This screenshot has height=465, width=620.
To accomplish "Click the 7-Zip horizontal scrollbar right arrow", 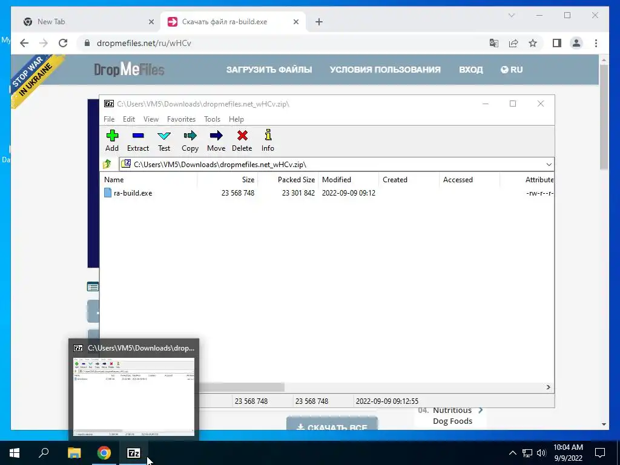I will click(x=549, y=387).
